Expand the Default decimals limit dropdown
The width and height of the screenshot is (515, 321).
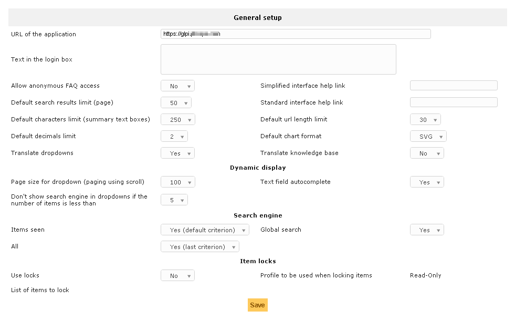(174, 136)
